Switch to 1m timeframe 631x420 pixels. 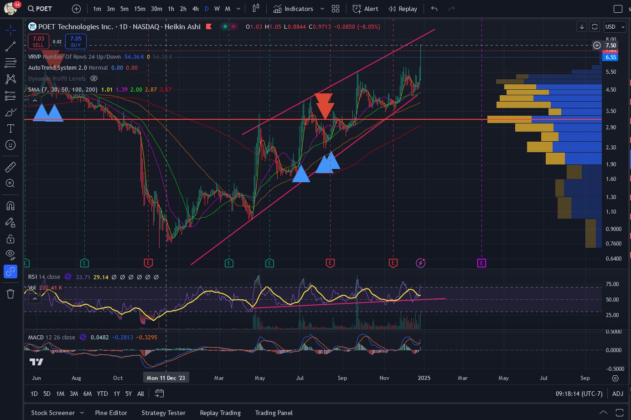click(x=97, y=9)
